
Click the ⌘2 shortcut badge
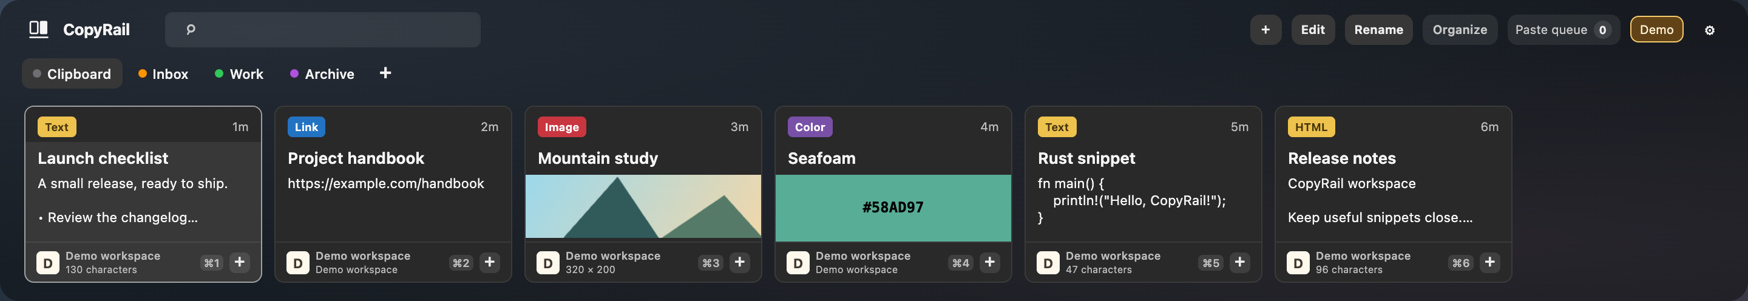[x=461, y=263]
